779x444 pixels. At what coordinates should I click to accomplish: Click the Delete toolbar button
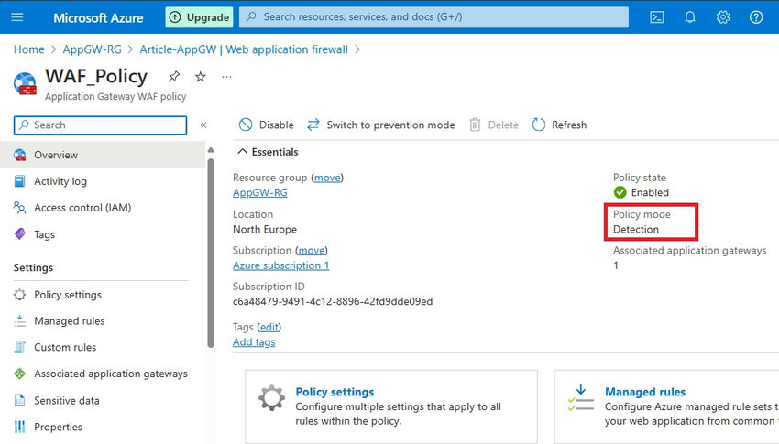[494, 125]
